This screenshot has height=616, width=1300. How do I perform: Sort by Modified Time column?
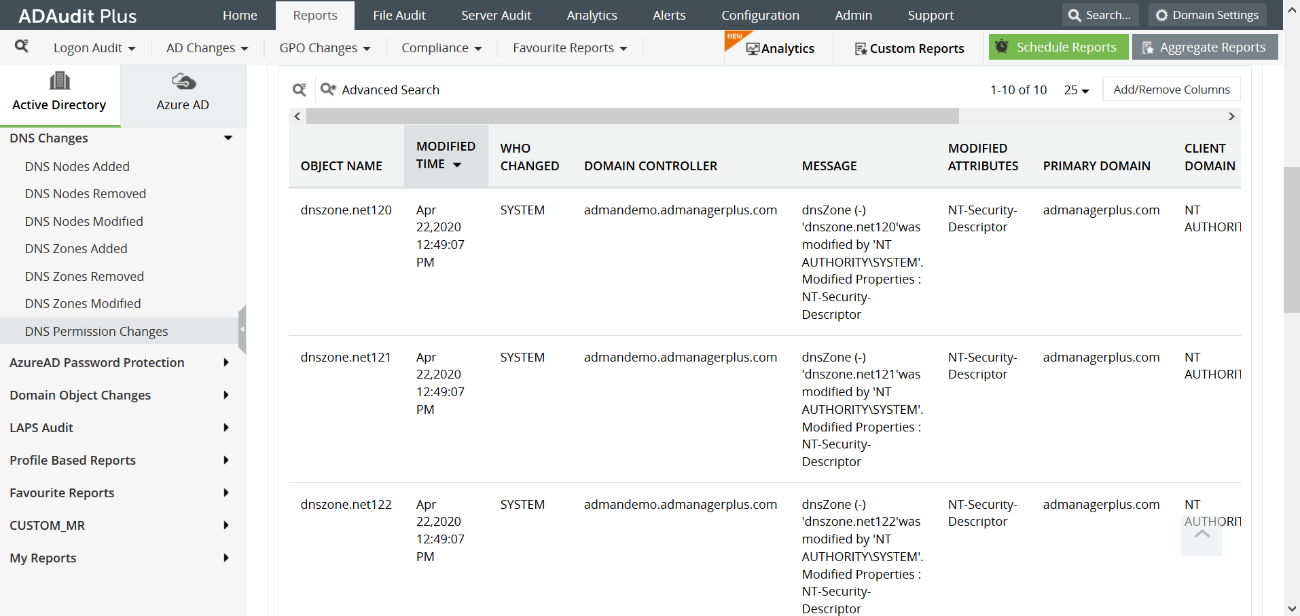coord(446,155)
